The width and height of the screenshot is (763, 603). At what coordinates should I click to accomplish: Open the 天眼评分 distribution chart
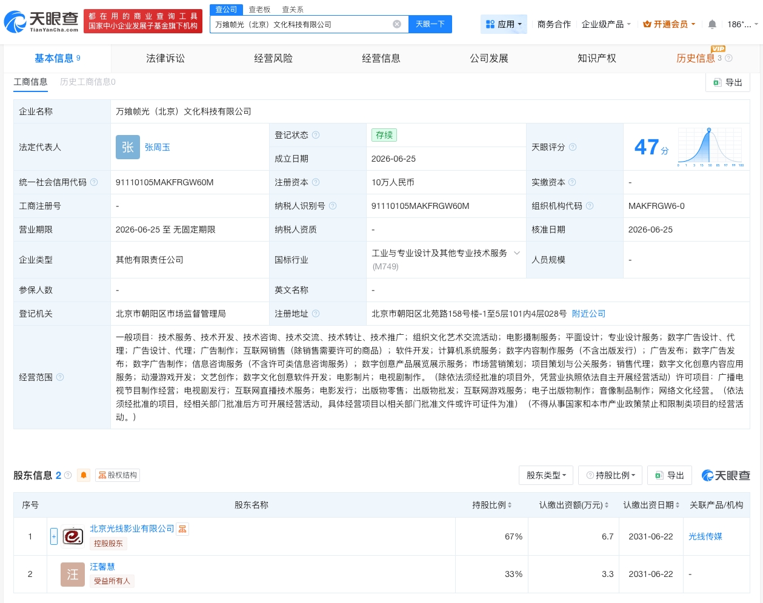tap(711, 147)
